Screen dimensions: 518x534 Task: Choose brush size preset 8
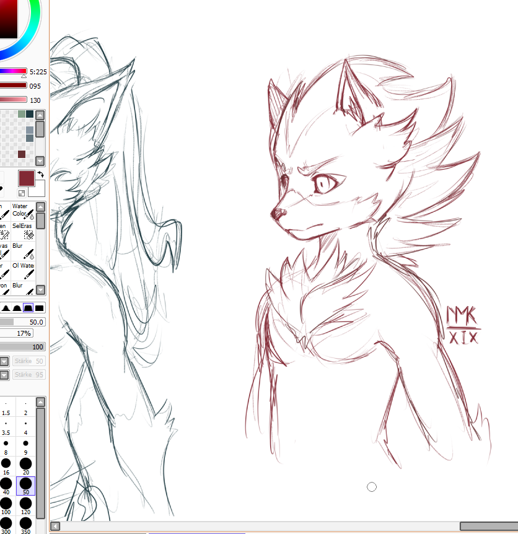click(x=6, y=447)
